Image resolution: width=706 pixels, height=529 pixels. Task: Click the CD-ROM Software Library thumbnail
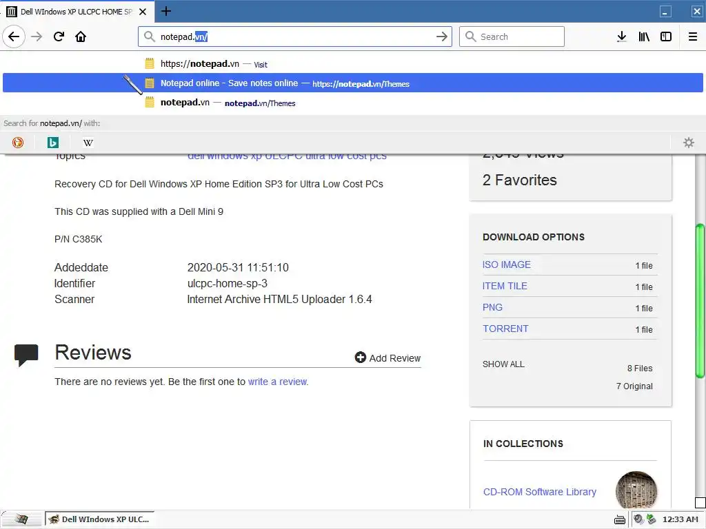[636, 491]
